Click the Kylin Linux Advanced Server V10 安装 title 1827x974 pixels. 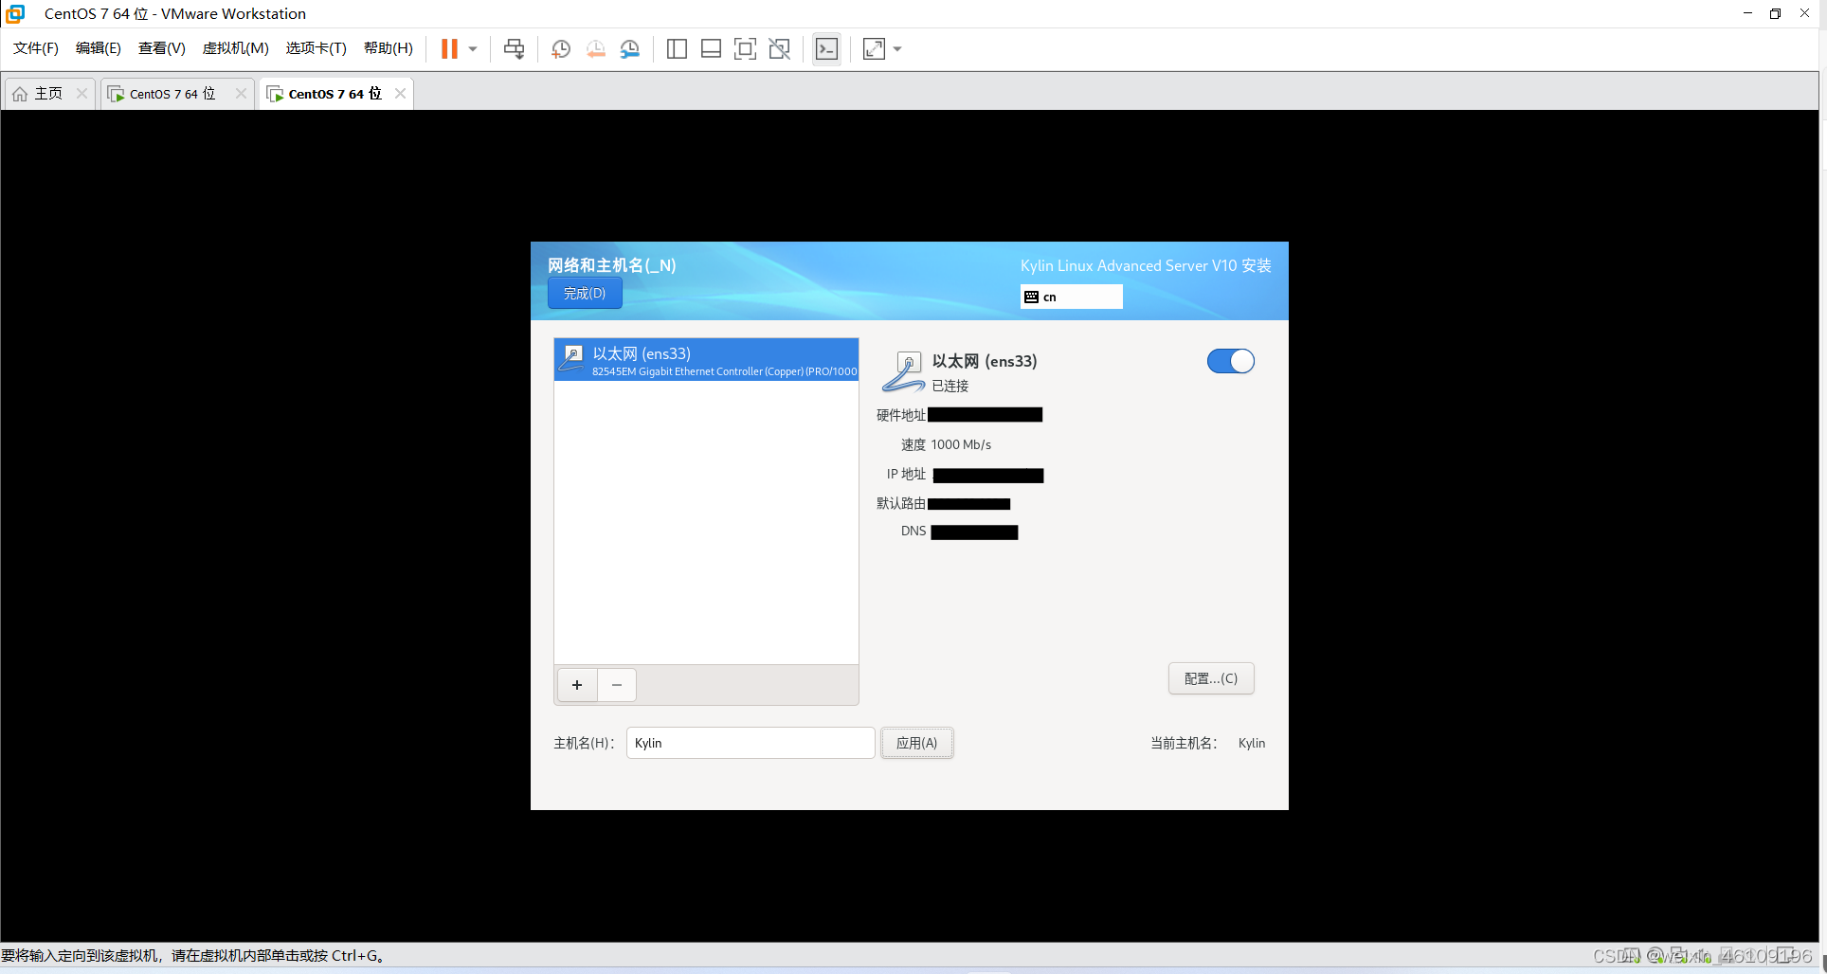coord(1146,266)
